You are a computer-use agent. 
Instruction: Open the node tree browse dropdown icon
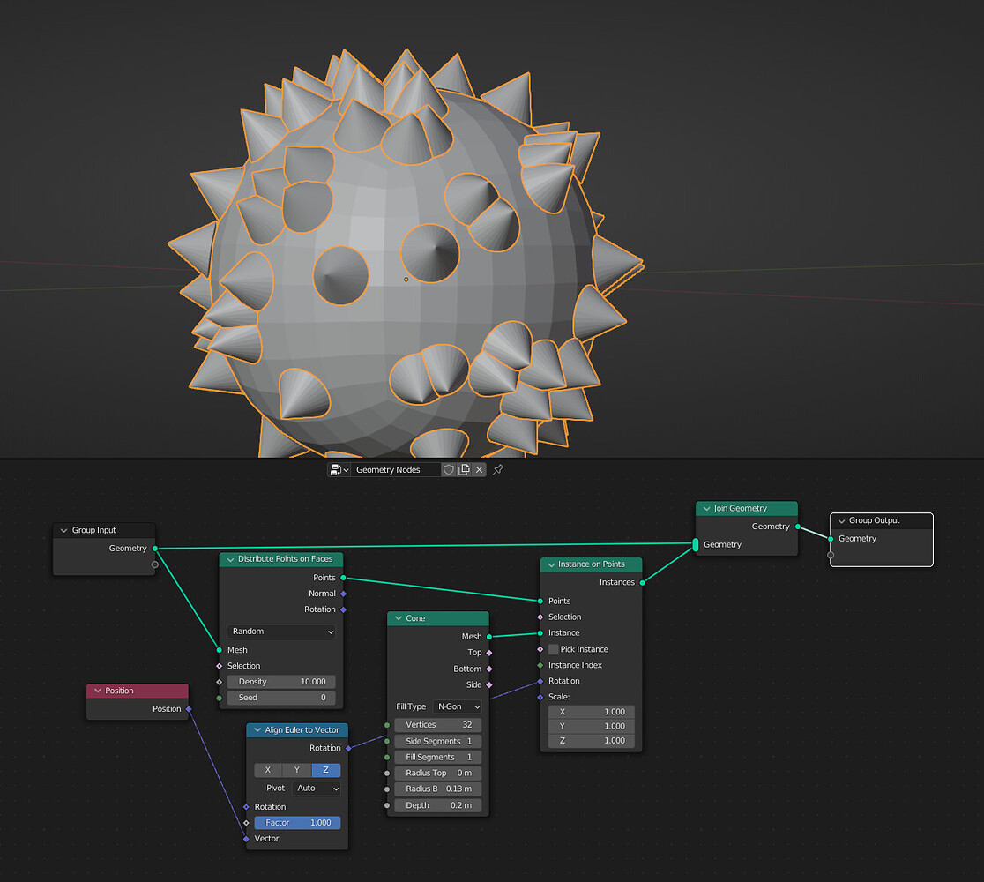pyautogui.click(x=339, y=469)
